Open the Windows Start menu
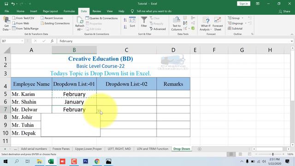 pyautogui.click(x=6, y=161)
